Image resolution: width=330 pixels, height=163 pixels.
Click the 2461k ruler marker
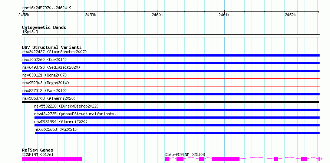224,15
